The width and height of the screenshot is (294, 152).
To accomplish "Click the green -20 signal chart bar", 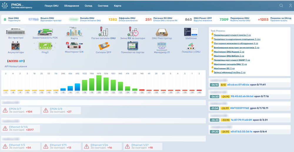I will [99, 83].
